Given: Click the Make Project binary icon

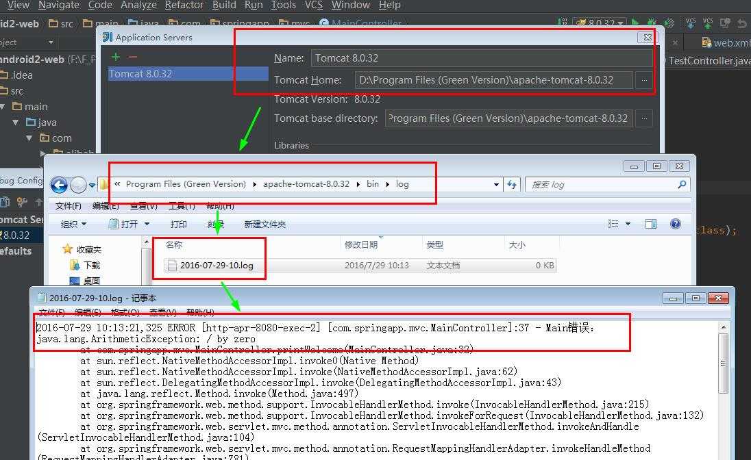Looking at the screenshot, I should pos(563,22).
